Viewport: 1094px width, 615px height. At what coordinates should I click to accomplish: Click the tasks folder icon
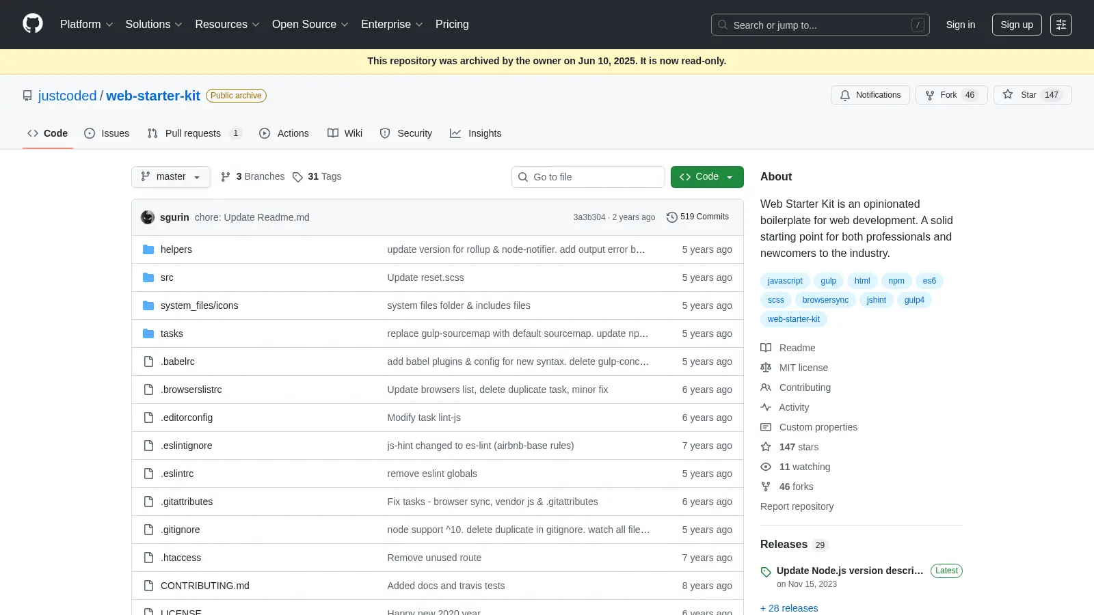148,333
